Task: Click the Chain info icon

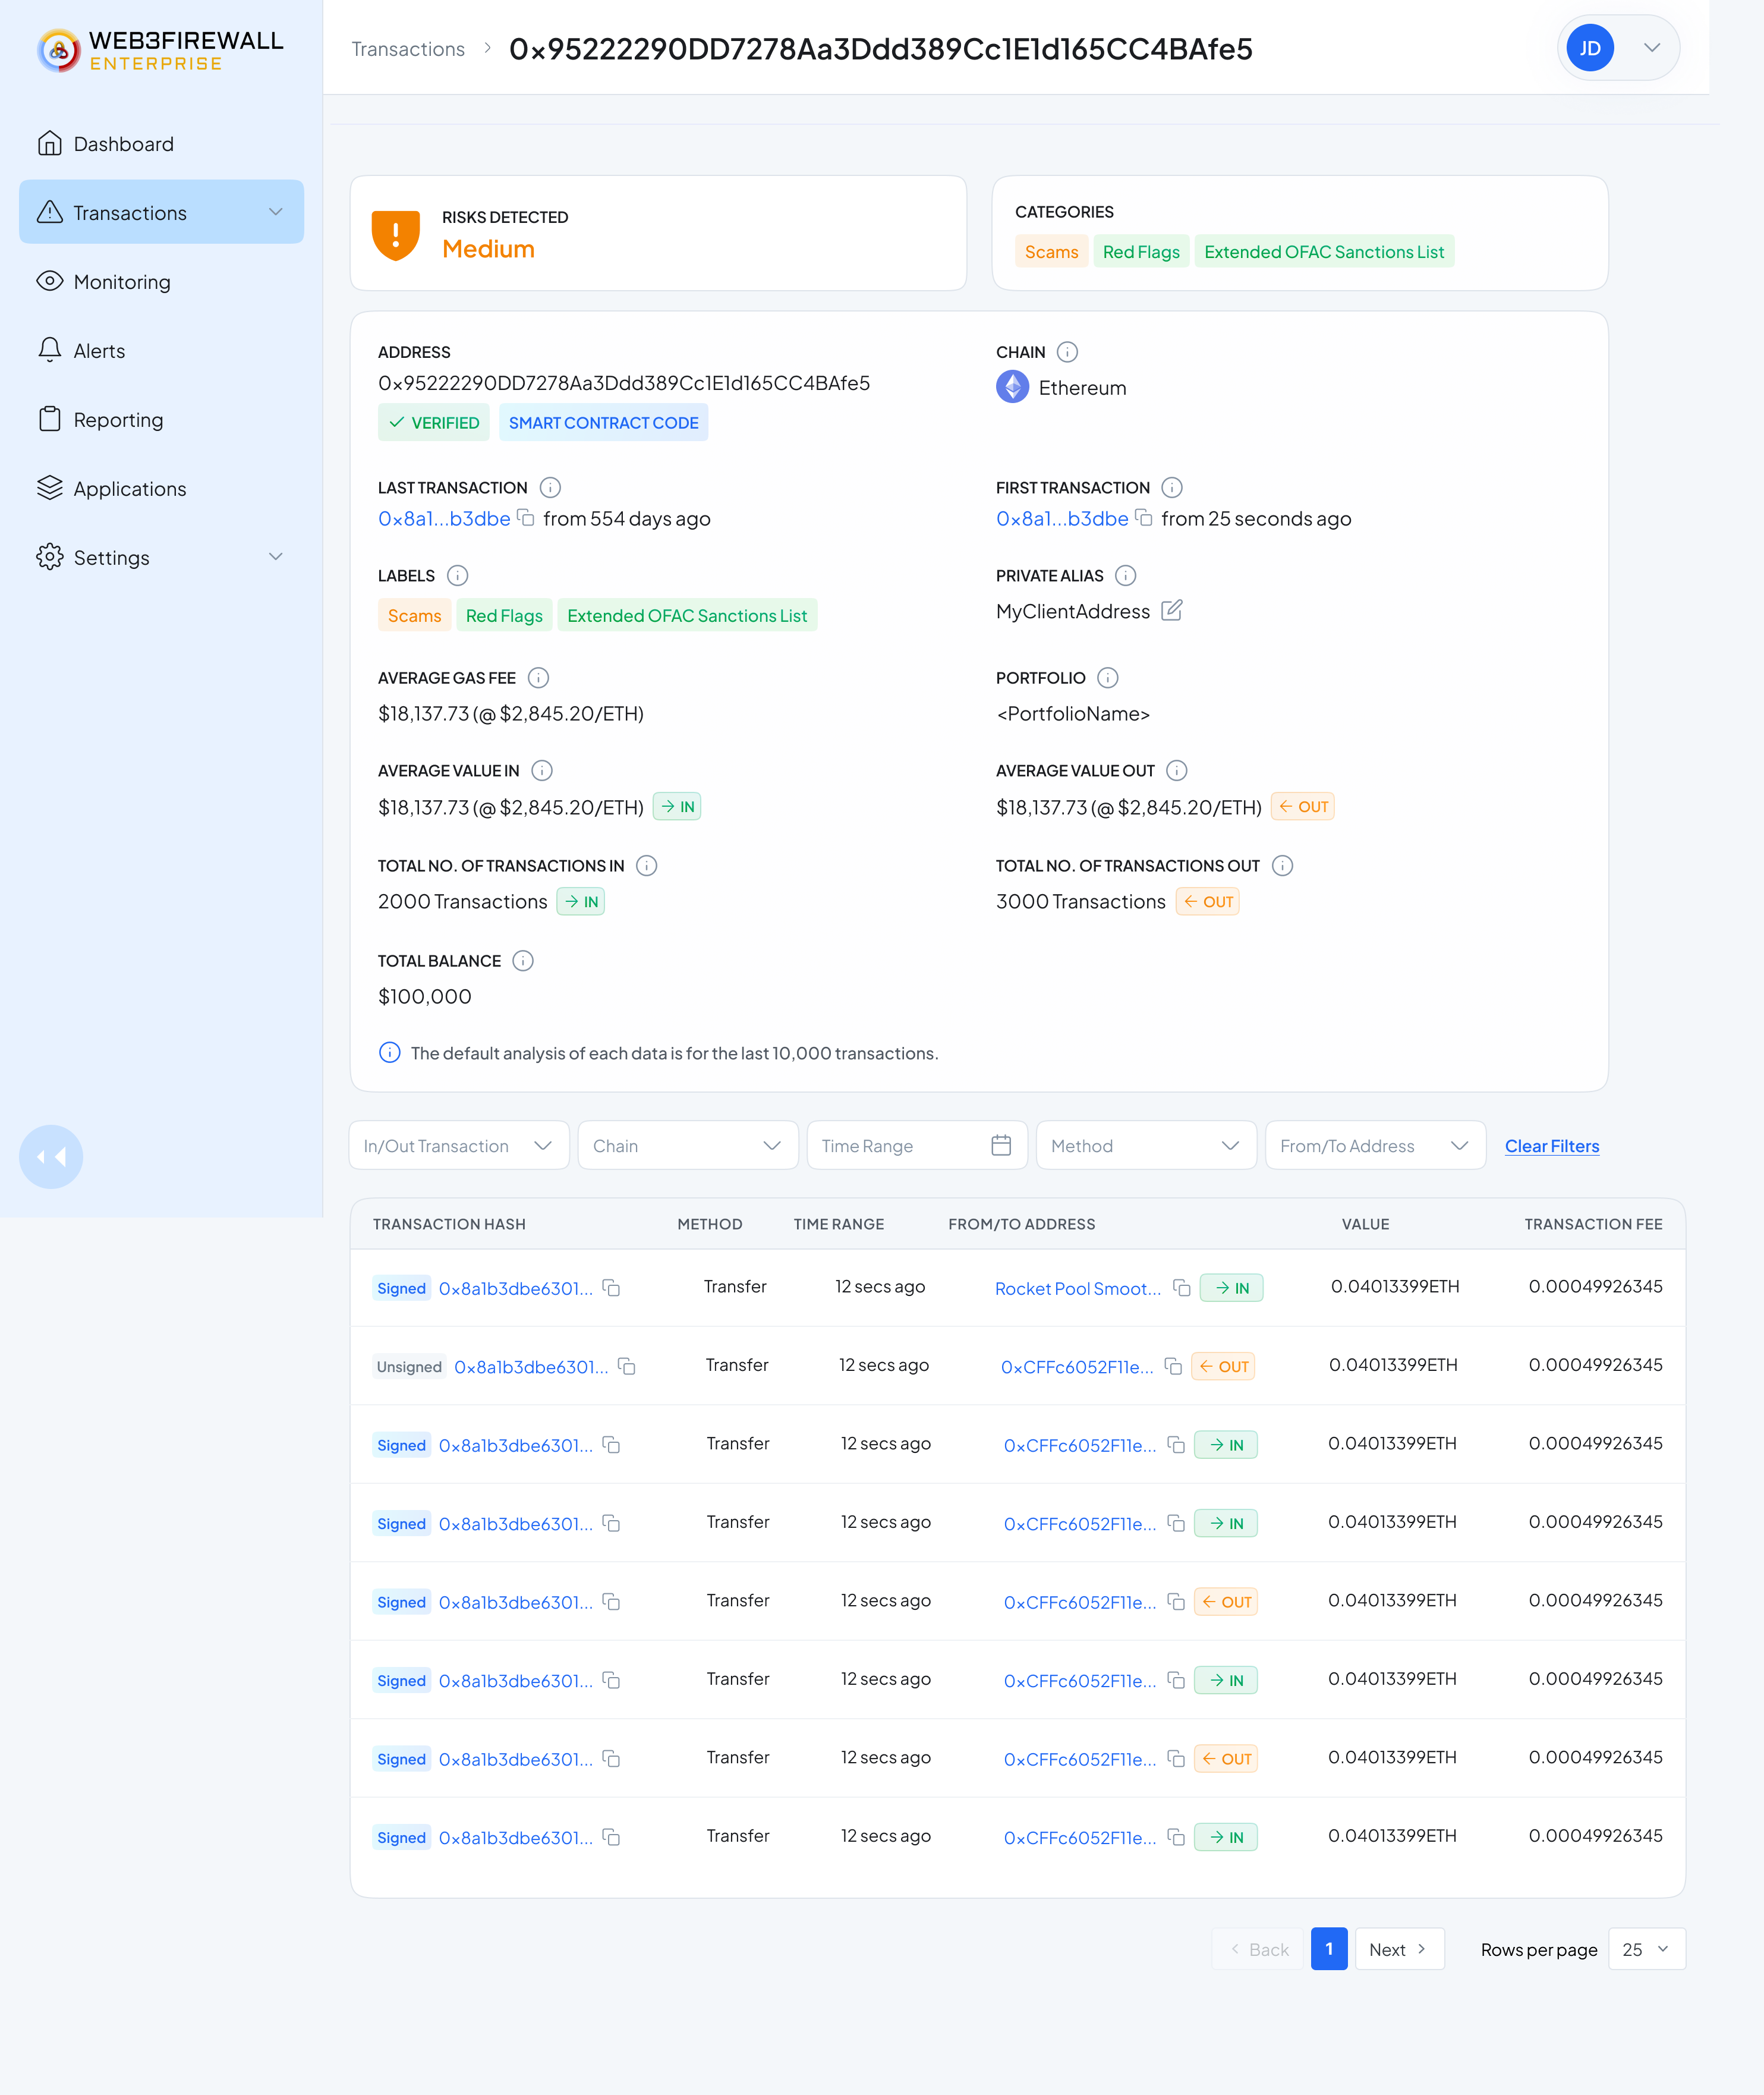Action: (1067, 352)
